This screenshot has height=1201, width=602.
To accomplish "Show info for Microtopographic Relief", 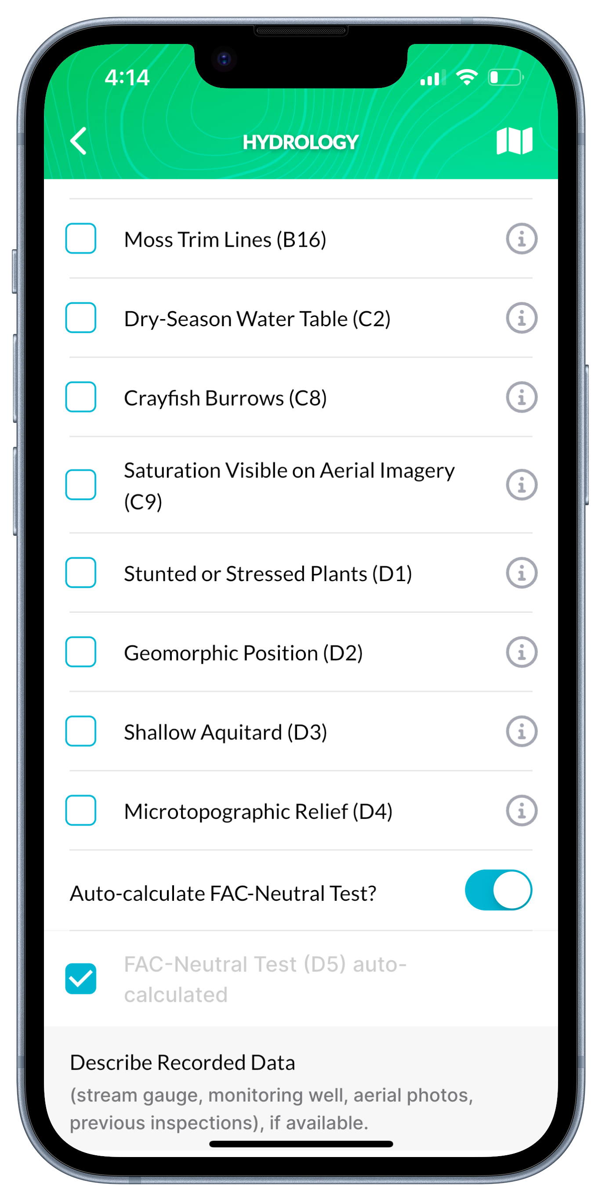I will [x=522, y=811].
